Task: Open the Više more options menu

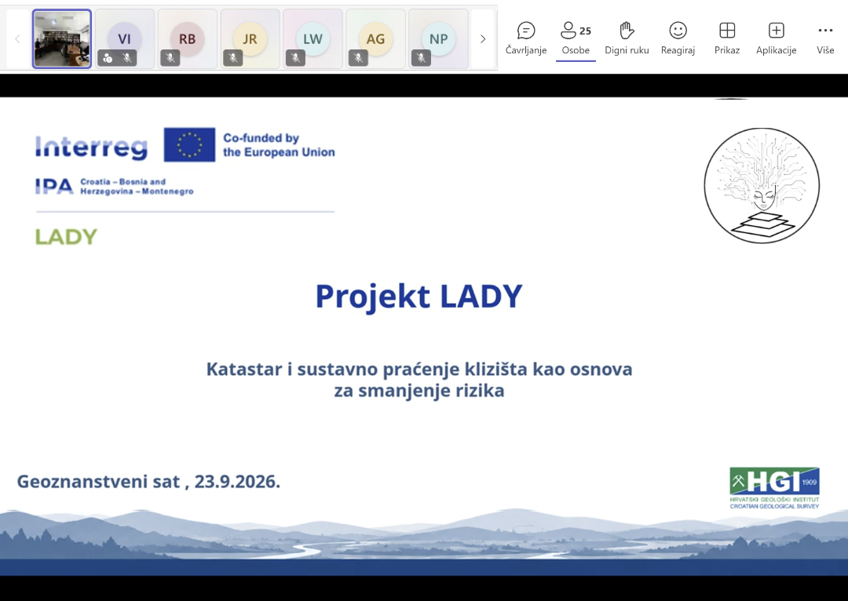Action: click(x=825, y=38)
